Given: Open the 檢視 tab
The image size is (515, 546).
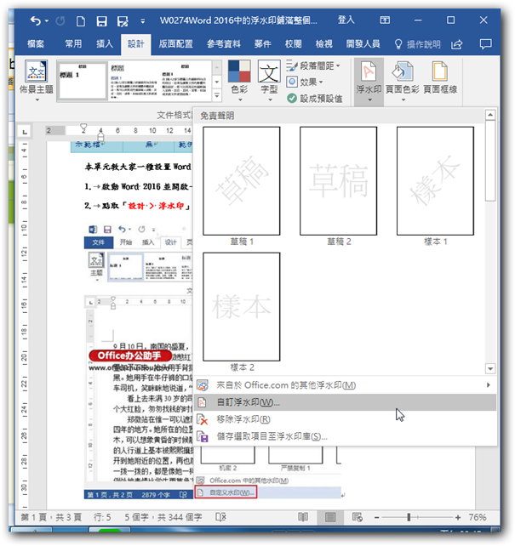Looking at the screenshot, I should pos(323,44).
